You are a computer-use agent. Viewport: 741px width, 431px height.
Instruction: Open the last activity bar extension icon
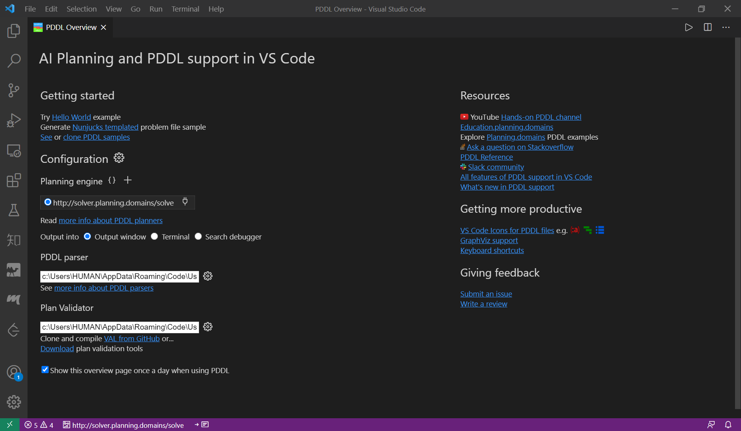14,330
